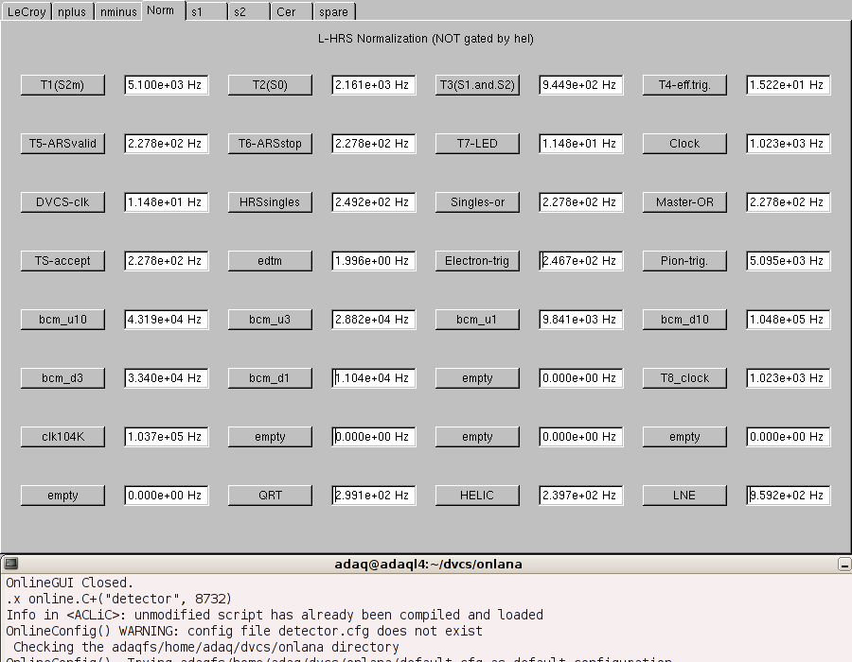Click the clk104K field 1.037e+05 Hz
Screen dimensions: 852x662
pyautogui.click(x=167, y=437)
